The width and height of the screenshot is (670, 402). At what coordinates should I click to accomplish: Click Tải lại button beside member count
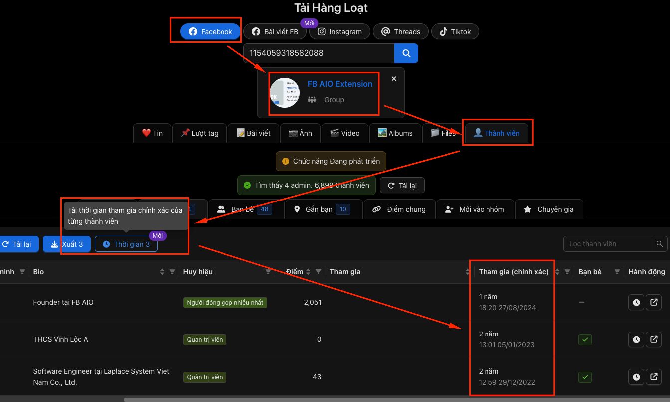pyautogui.click(x=402, y=186)
